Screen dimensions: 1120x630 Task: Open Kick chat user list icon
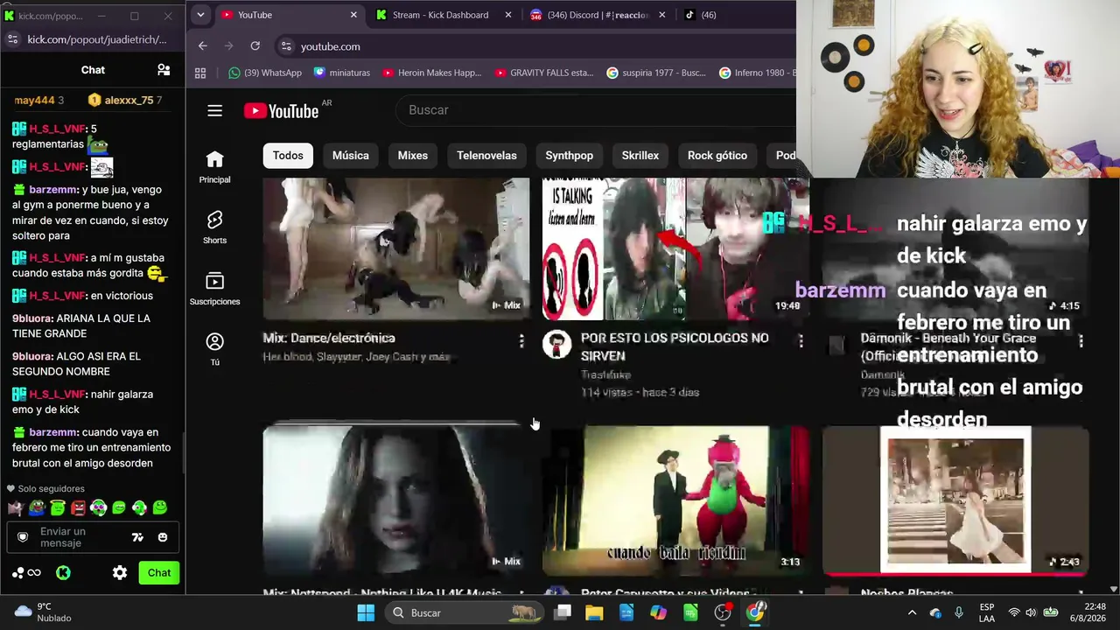(164, 70)
